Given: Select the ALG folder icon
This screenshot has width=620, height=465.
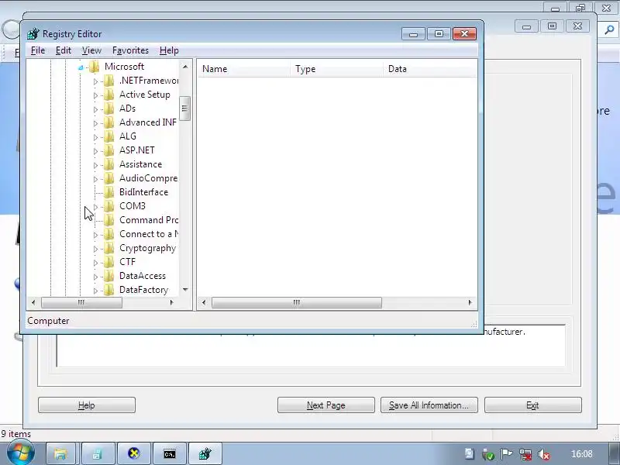Looking at the screenshot, I should click(x=108, y=136).
